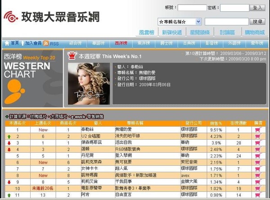Click the label name 索尼音樂
Image resolution: width=270 pixels, height=200 pixels.
[x=189, y=162]
